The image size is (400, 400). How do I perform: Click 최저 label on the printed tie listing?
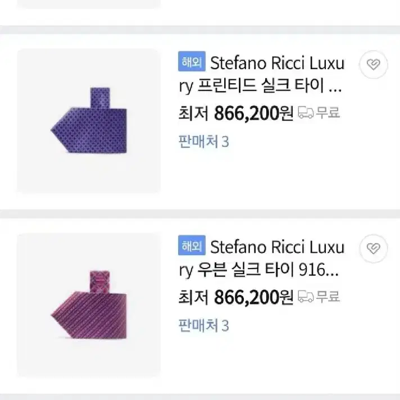click(x=194, y=113)
